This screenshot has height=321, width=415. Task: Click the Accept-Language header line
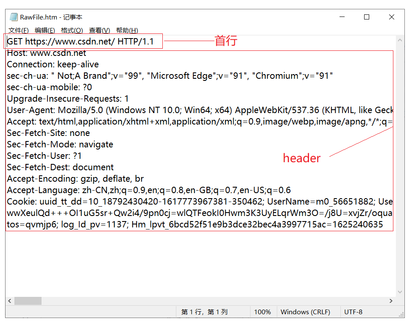click(149, 190)
